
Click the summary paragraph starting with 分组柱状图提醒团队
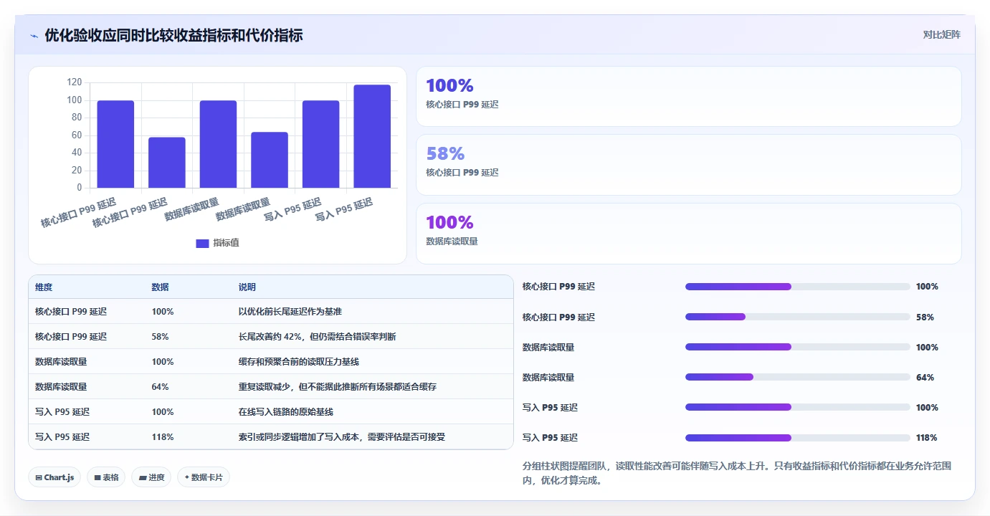737,473
